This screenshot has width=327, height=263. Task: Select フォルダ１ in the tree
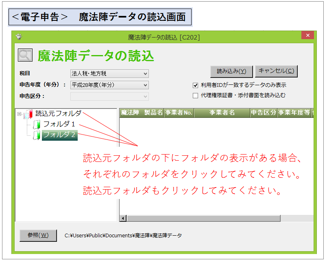59,124
